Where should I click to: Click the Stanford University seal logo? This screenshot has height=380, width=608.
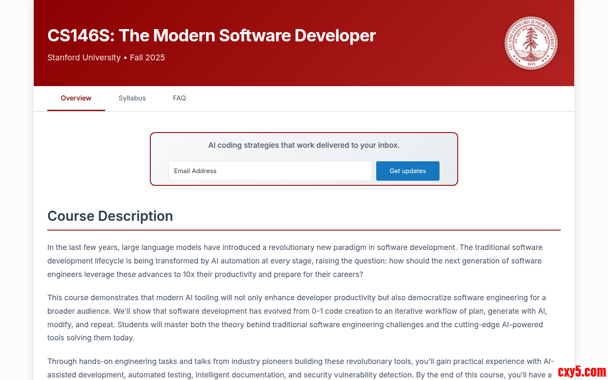coord(531,43)
